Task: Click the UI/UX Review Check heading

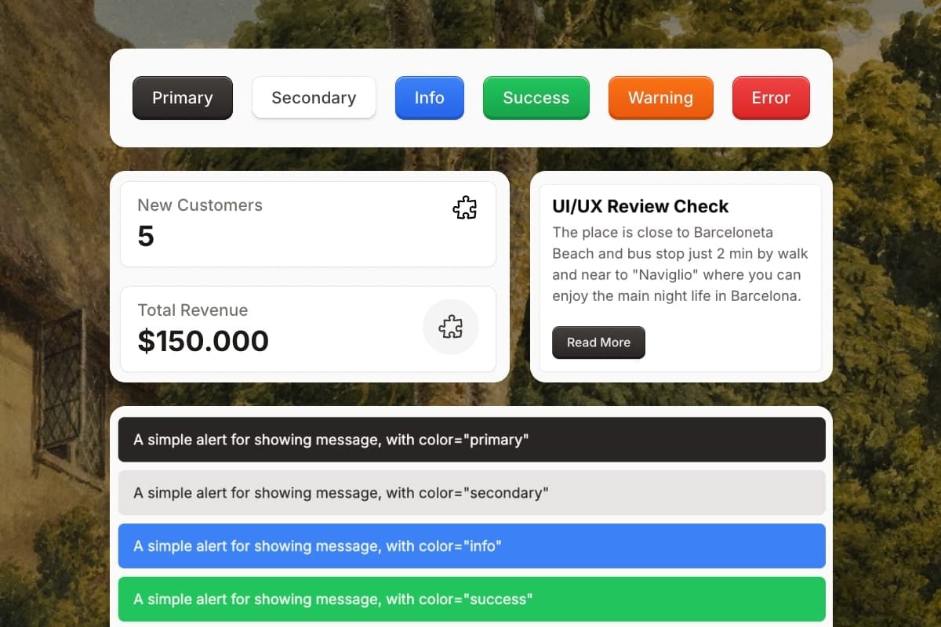Action: pyautogui.click(x=640, y=206)
